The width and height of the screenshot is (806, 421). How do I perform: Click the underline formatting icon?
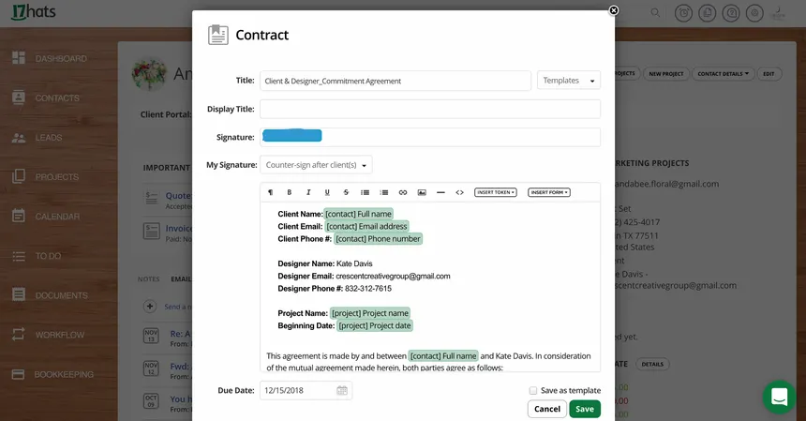tap(327, 192)
